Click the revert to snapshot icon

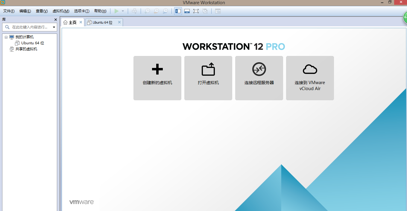pos(156,11)
